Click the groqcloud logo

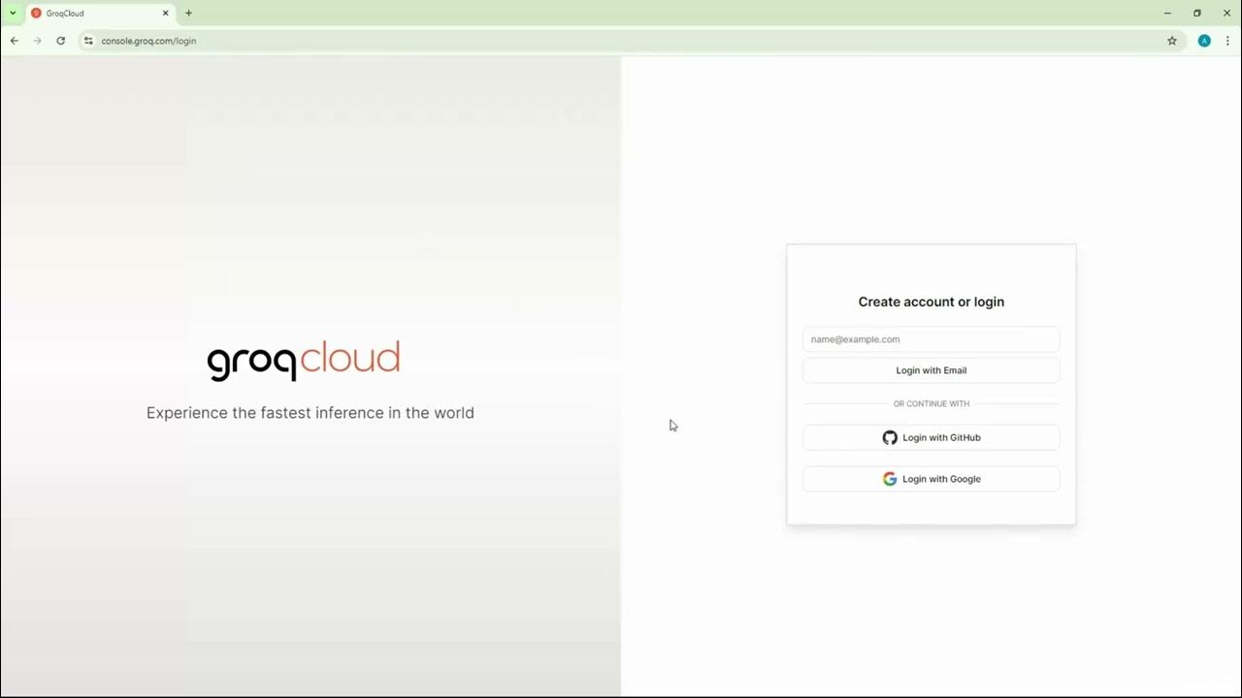pyautogui.click(x=303, y=360)
